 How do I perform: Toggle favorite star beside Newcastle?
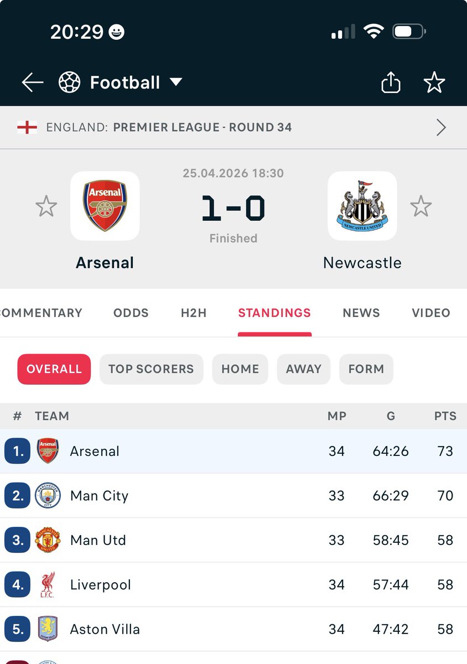point(421,206)
